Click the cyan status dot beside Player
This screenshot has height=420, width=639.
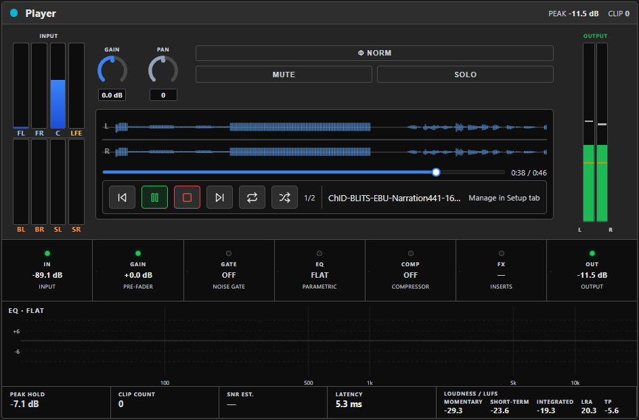point(14,13)
